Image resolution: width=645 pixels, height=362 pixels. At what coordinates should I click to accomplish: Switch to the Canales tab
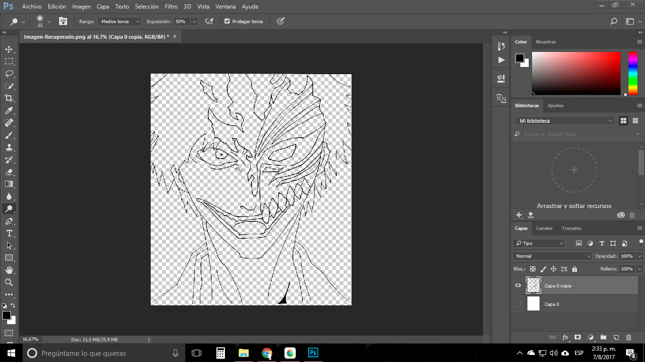point(544,228)
